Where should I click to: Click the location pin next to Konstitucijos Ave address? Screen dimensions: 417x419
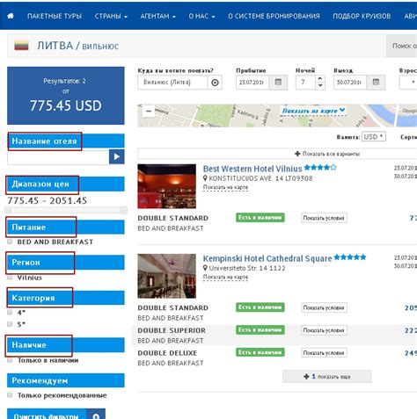(205, 178)
